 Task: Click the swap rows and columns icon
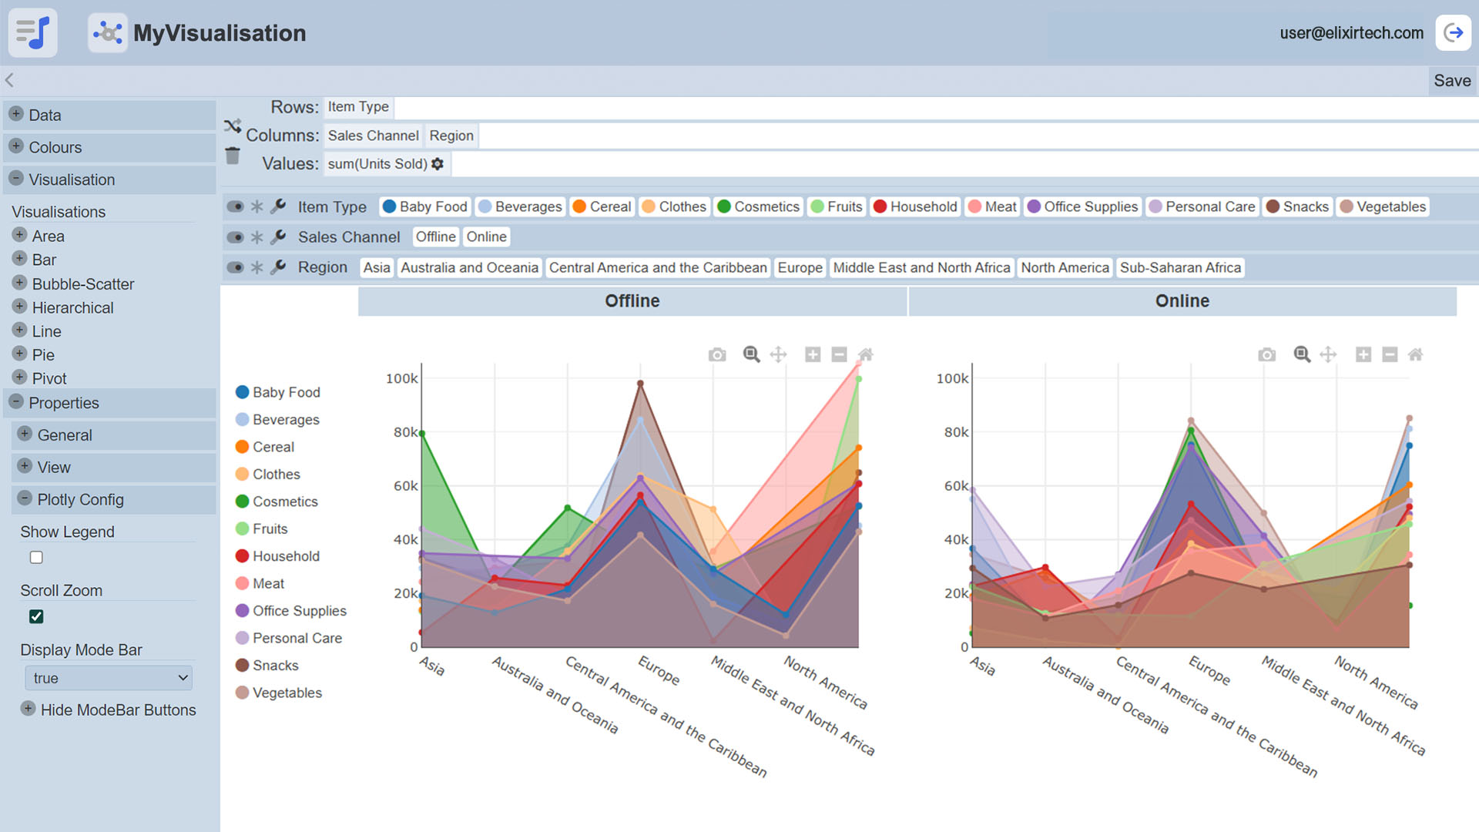[x=232, y=126]
